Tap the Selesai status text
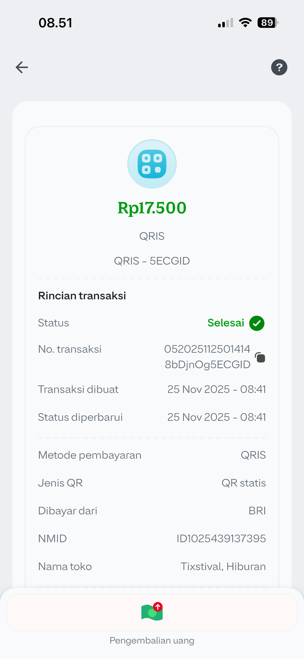304x659 pixels. tap(226, 323)
